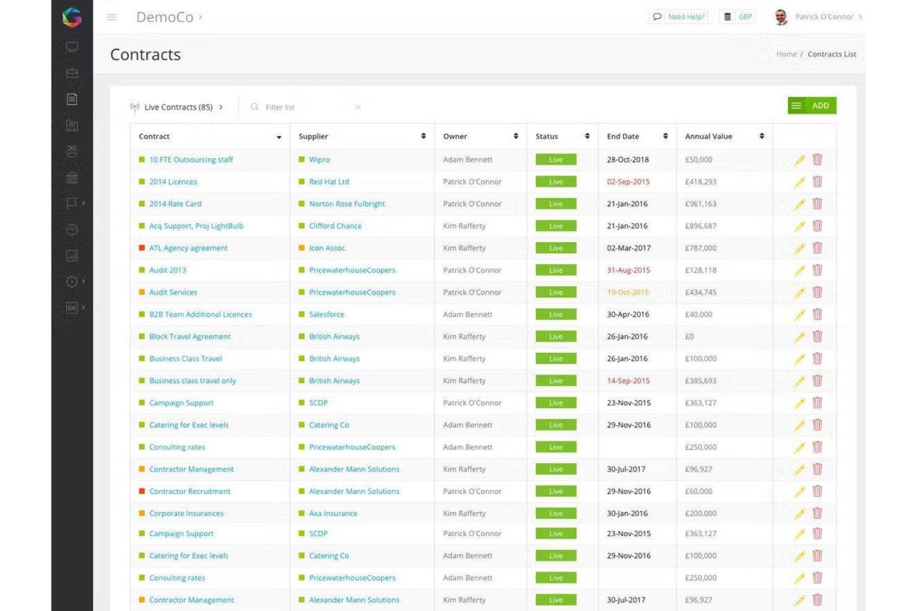This screenshot has width=917, height=611.
Task: Open the clock icon in sidebar
Action: tap(72, 230)
